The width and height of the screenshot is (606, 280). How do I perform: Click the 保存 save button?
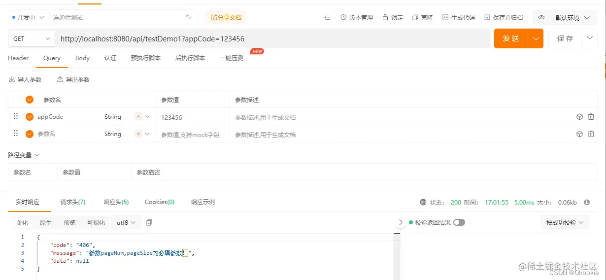[565, 38]
